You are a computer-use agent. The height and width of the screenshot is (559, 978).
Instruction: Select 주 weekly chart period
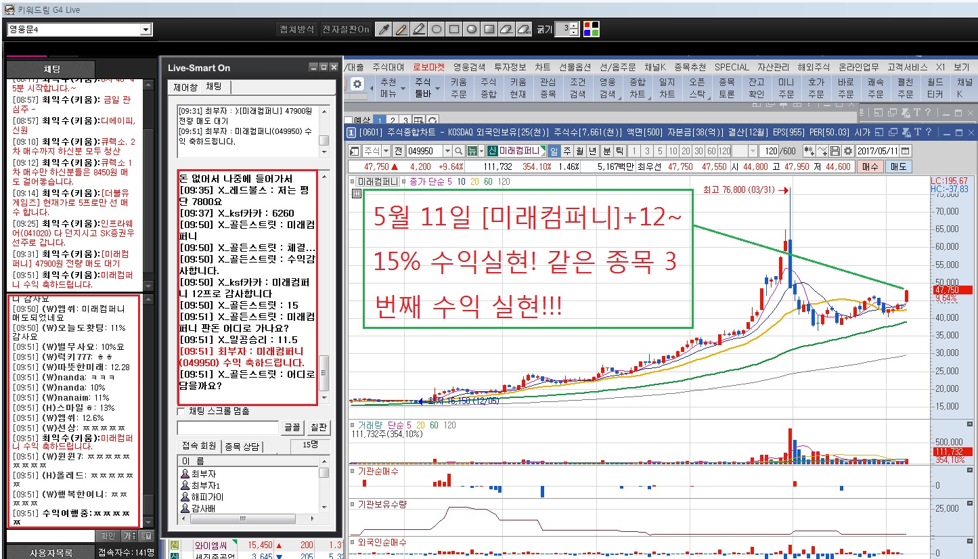(566, 151)
